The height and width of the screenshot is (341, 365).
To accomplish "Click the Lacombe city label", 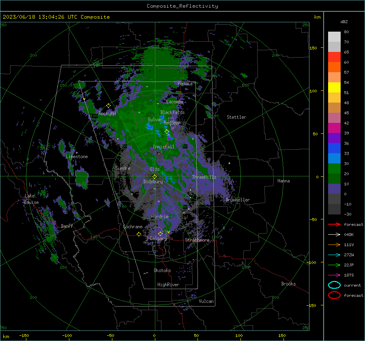I will tap(175, 102).
